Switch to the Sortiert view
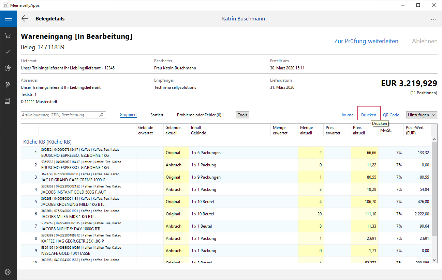442x280 pixels. point(157,115)
